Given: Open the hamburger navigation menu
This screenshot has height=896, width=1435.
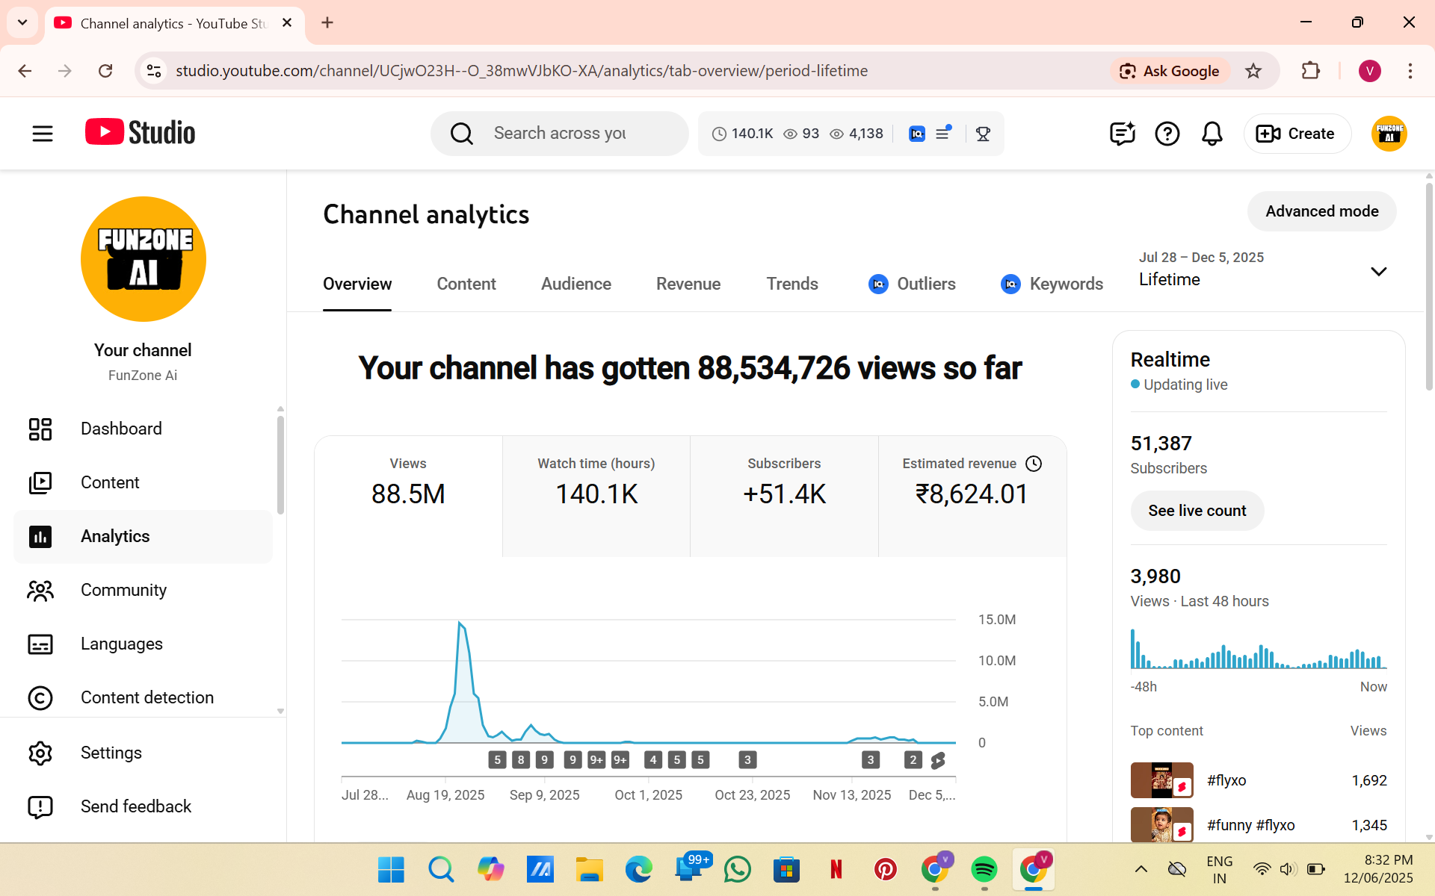Looking at the screenshot, I should (x=43, y=134).
